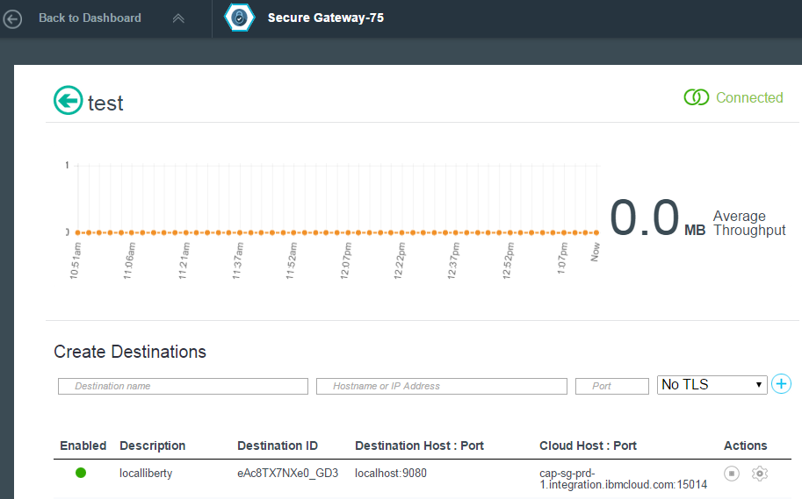Add destination with the plus button
The height and width of the screenshot is (499, 802).
point(781,383)
